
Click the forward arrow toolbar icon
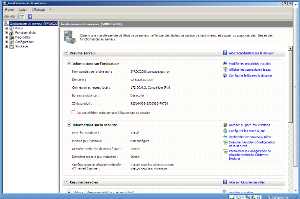13,17
